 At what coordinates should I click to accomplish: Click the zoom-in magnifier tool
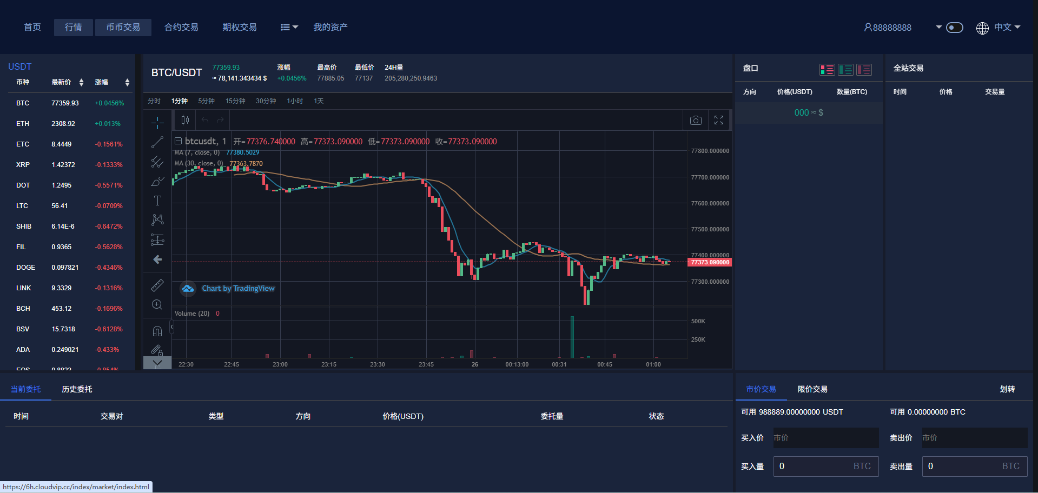click(157, 305)
